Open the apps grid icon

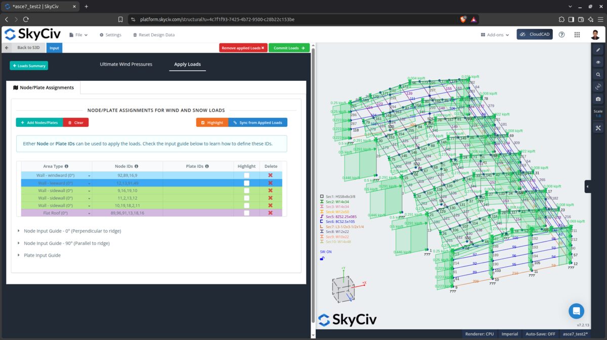click(577, 35)
